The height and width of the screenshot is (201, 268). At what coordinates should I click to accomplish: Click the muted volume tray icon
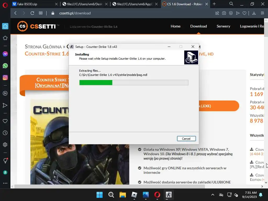pos(236,195)
